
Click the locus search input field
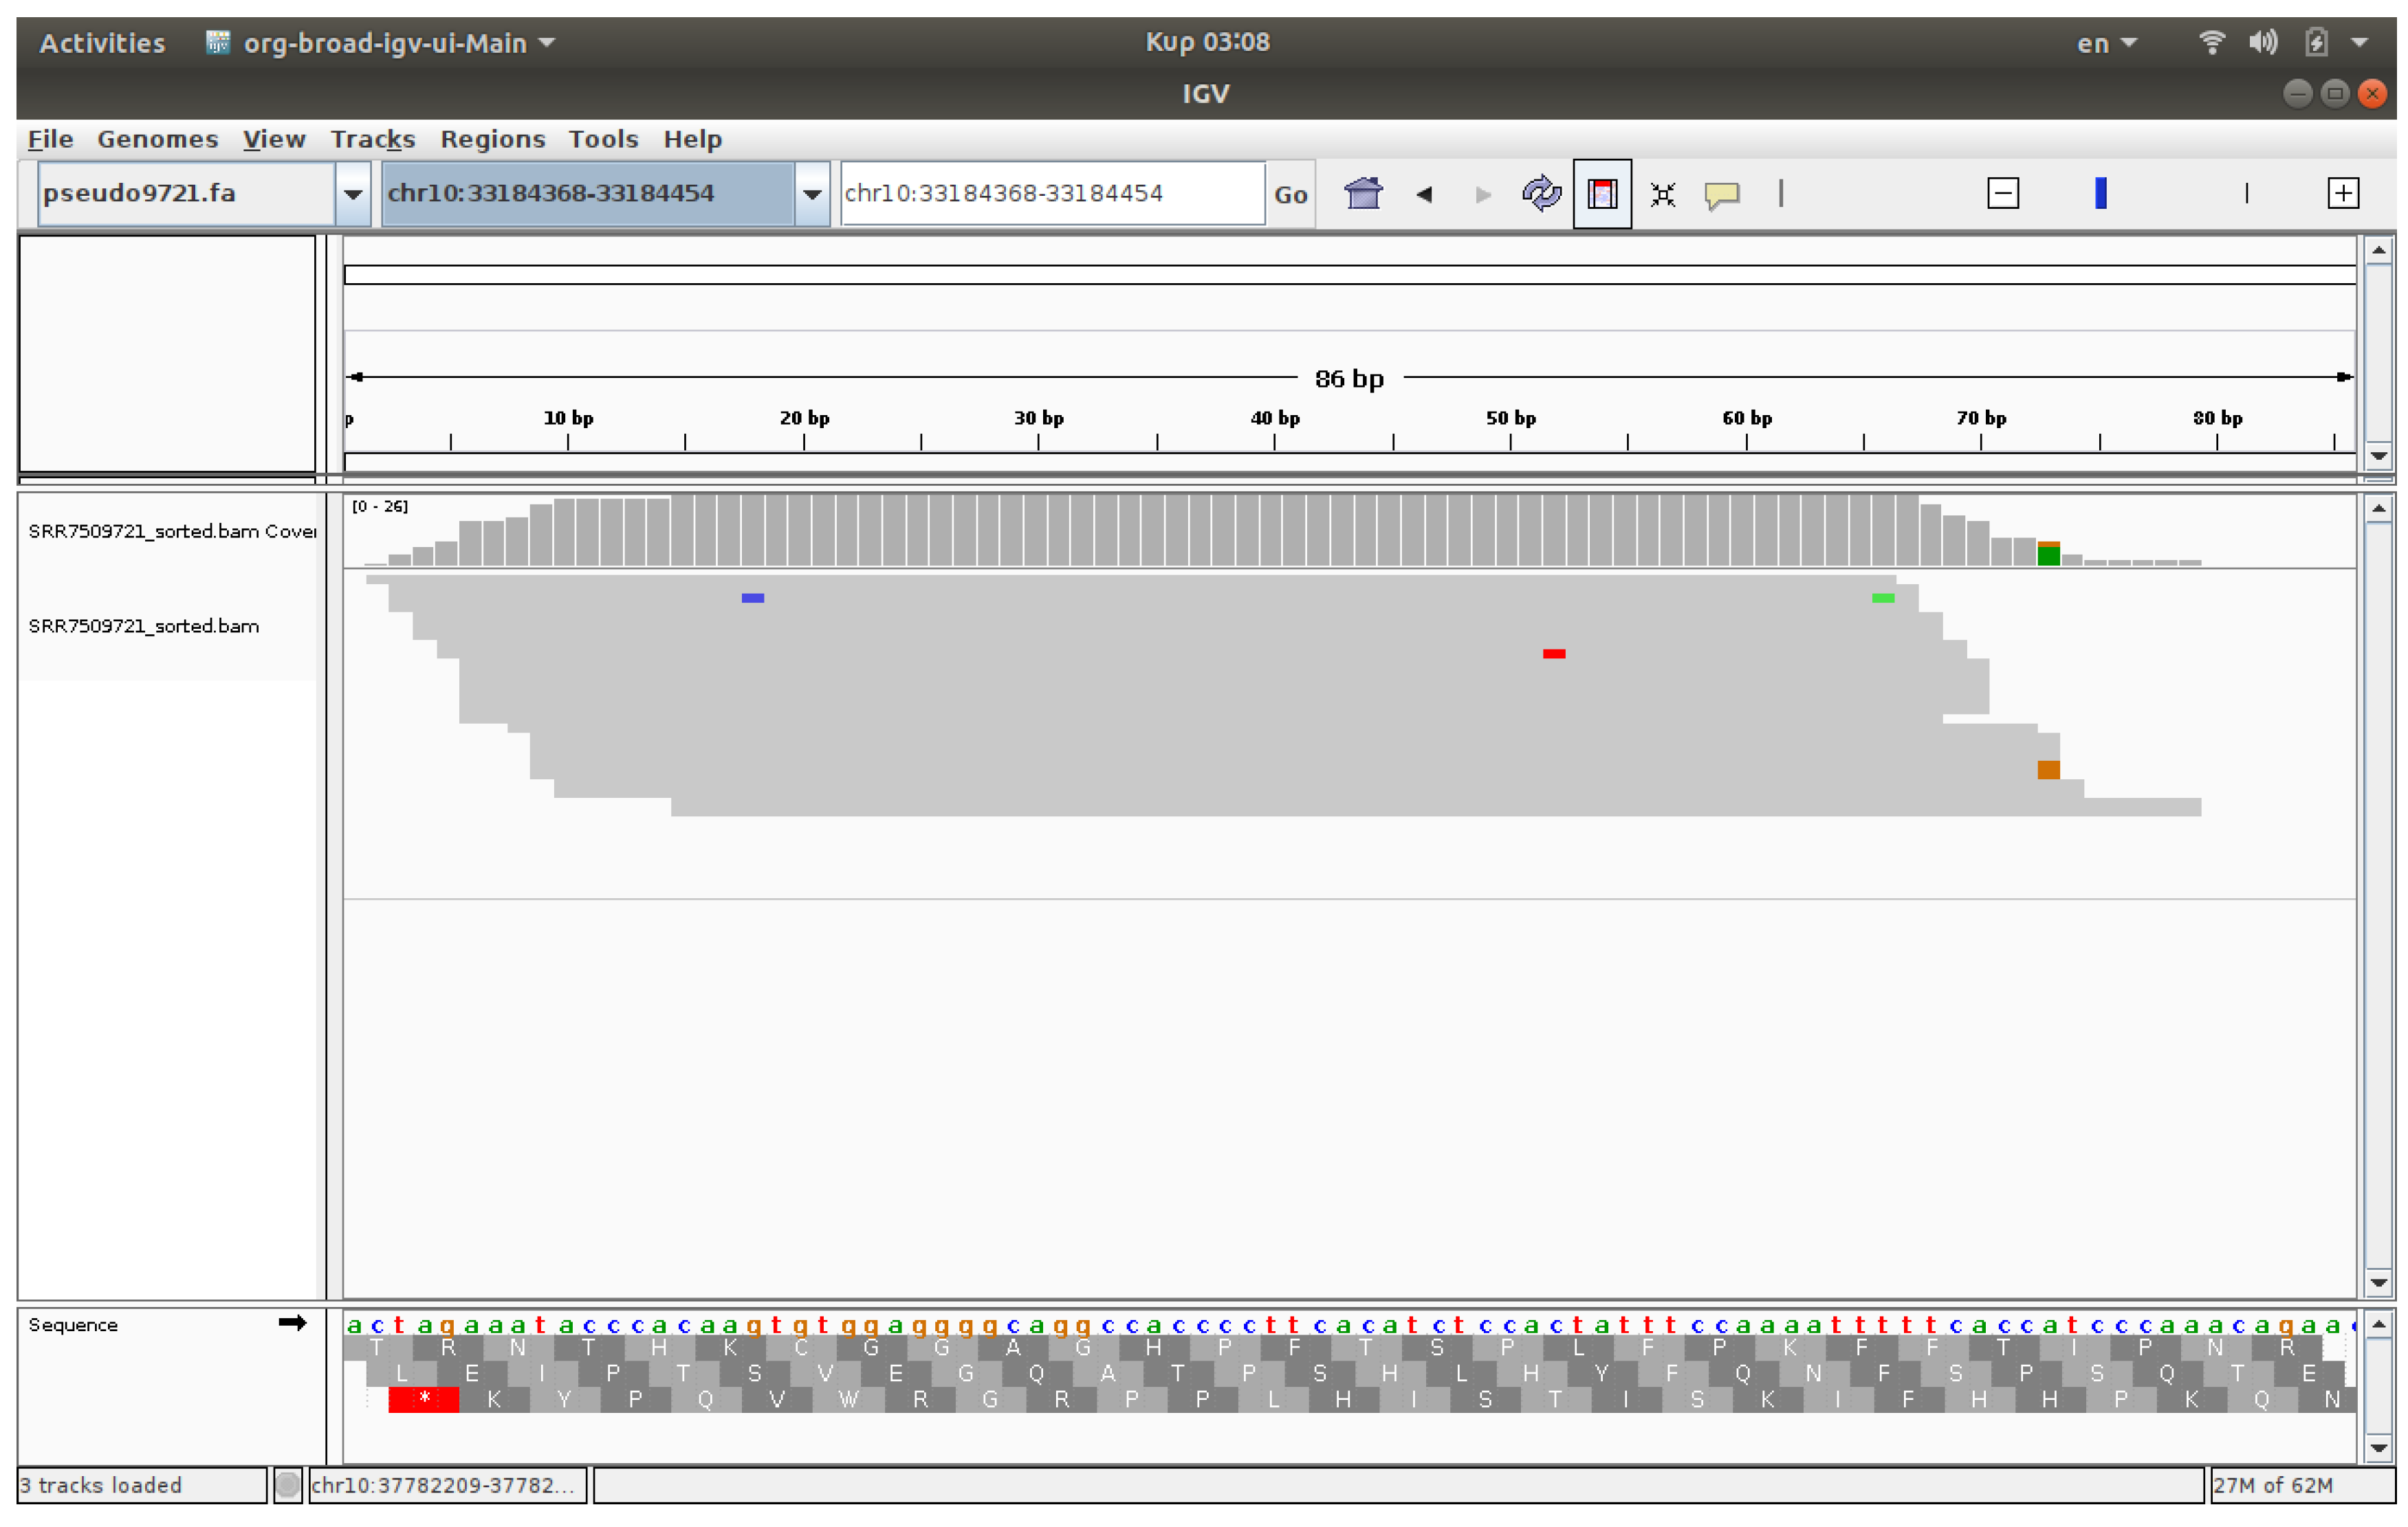pos(1050,193)
